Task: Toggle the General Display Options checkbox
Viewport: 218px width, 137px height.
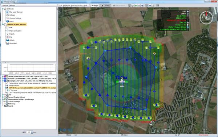Action: click(x=7, y=97)
